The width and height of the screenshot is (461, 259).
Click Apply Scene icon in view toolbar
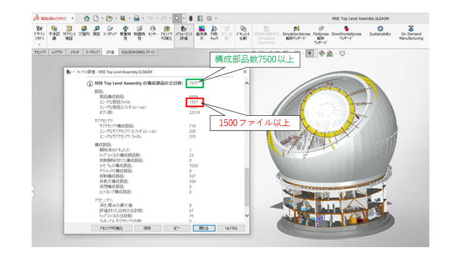[x=330, y=53]
